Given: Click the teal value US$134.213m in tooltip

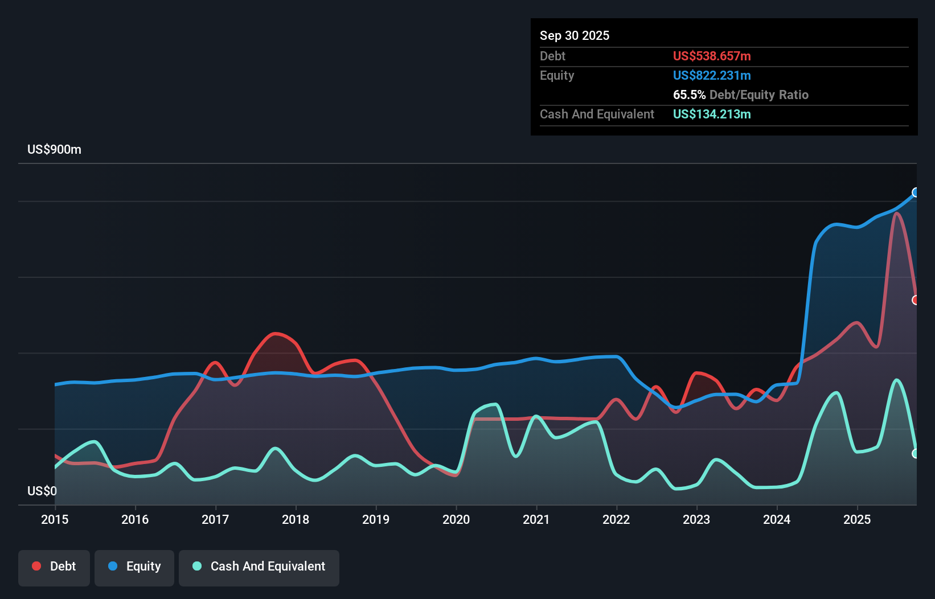Looking at the screenshot, I should pos(712,114).
